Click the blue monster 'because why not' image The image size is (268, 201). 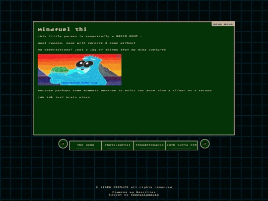[79, 70]
